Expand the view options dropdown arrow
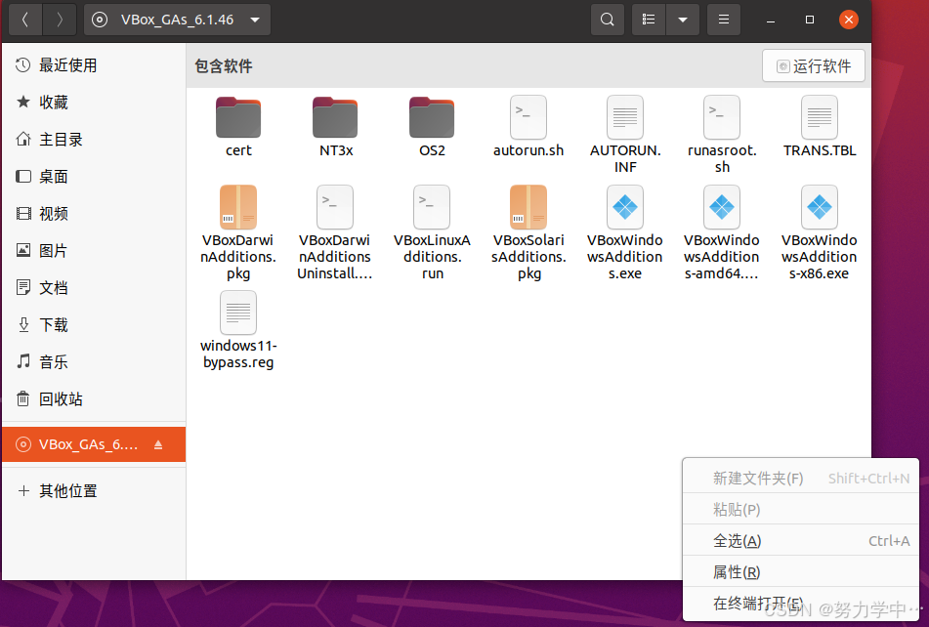The width and height of the screenshot is (929, 627). (683, 20)
